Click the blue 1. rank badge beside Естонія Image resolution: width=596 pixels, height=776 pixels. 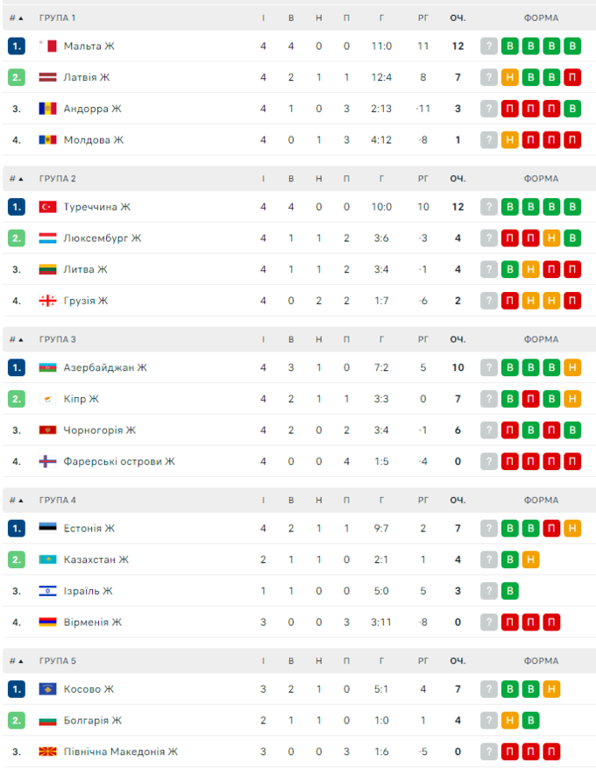(x=17, y=529)
